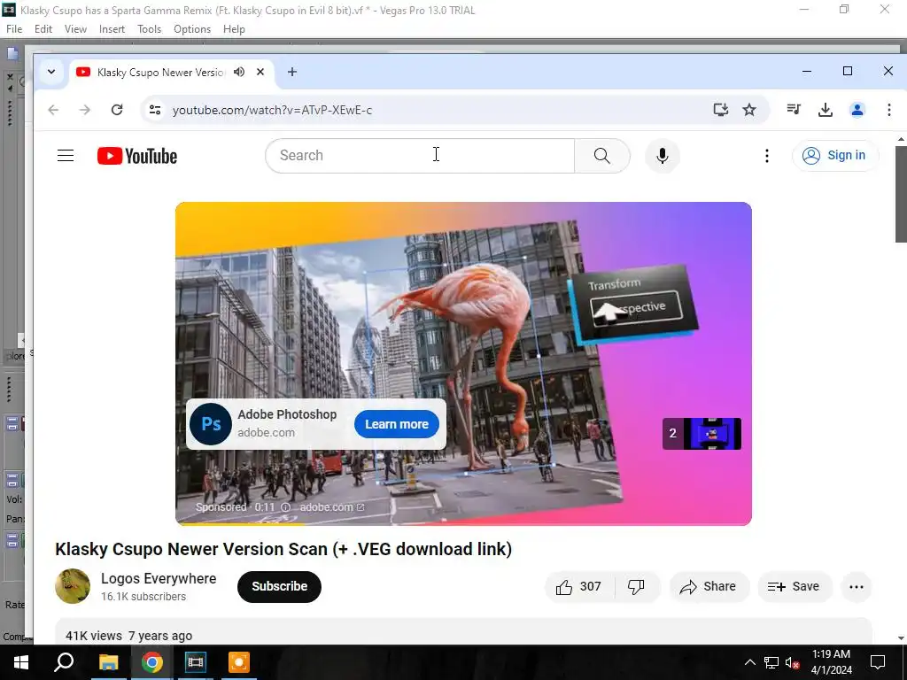Sign in to YouTube
The height and width of the screenshot is (680, 907).
click(x=834, y=156)
